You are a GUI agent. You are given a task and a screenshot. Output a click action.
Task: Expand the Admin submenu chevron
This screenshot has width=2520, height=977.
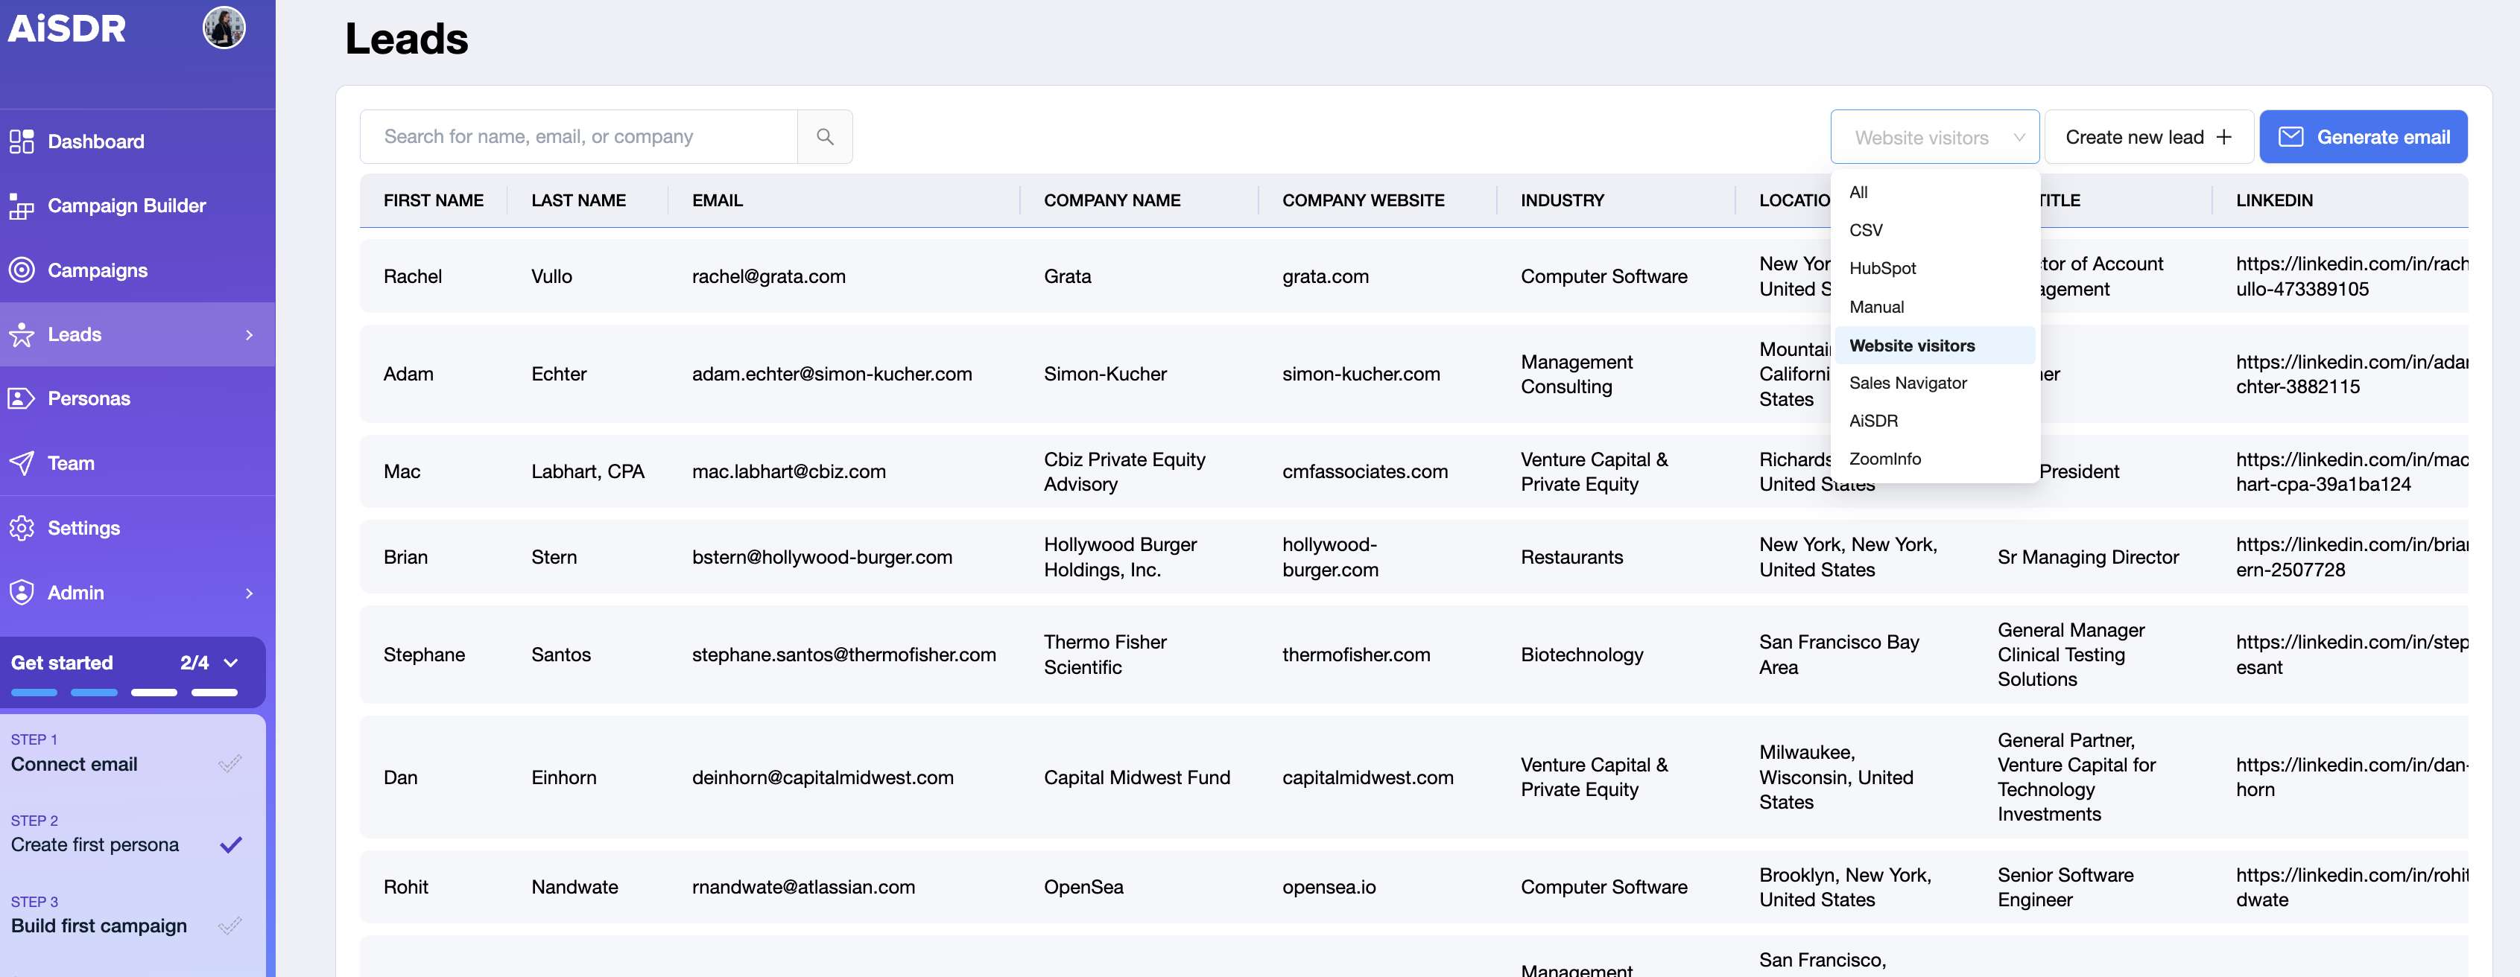tap(250, 593)
